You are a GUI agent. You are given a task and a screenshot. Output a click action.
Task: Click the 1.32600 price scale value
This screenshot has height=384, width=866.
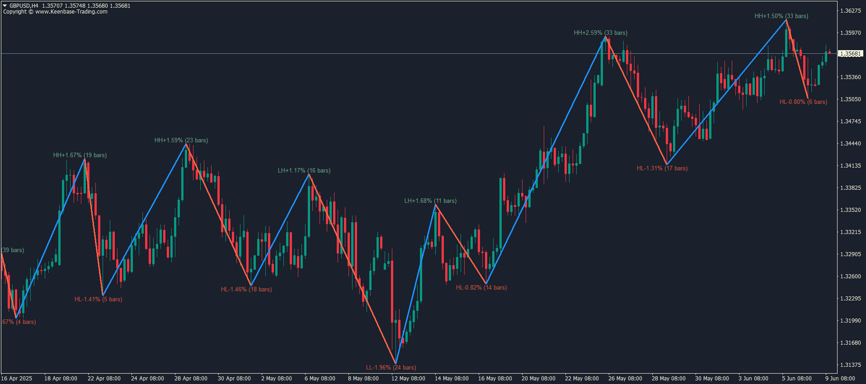pyautogui.click(x=851, y=276)
